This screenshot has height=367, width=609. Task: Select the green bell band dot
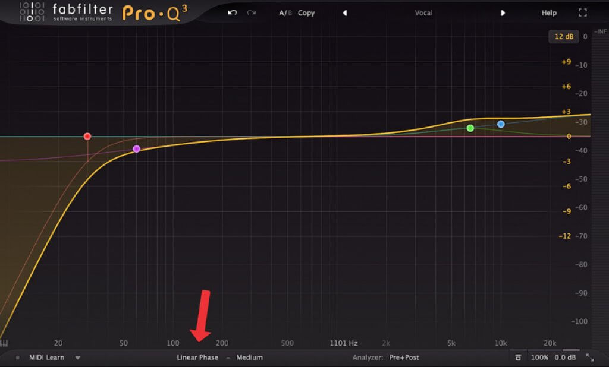(470, 128)
